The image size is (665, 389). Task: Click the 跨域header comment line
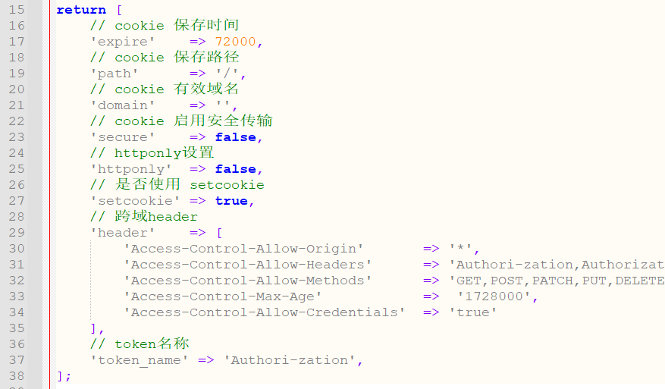(x=144, y=216)
